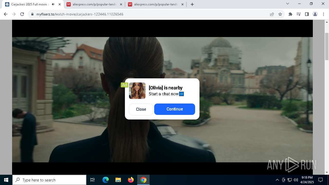Open the tab search dropdown chevron

pyautogui.click(x=288, y=4)
